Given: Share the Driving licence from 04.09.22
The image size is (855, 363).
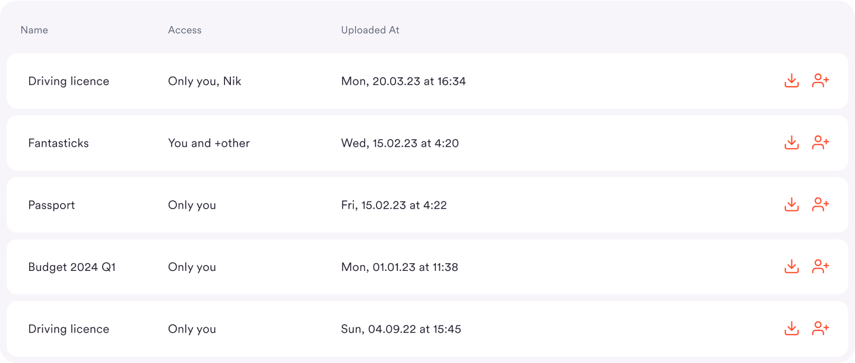Looking at the screenshot, I should [821, 329].
